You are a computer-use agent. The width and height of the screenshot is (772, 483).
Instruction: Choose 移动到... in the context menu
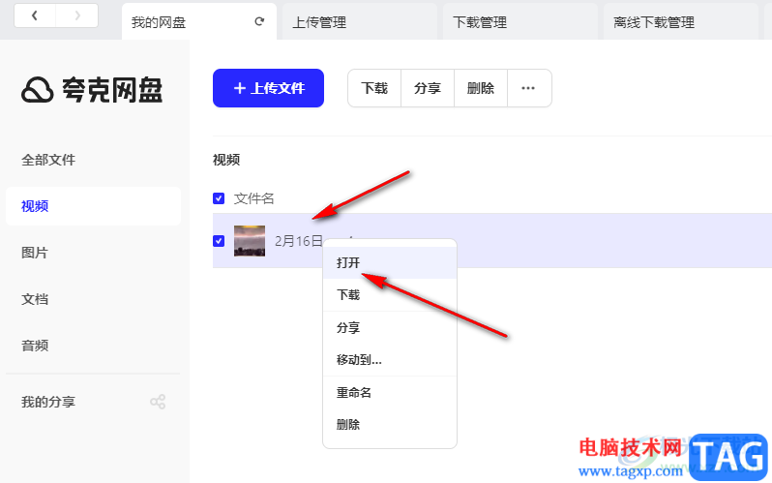click(x=390, y=360)
